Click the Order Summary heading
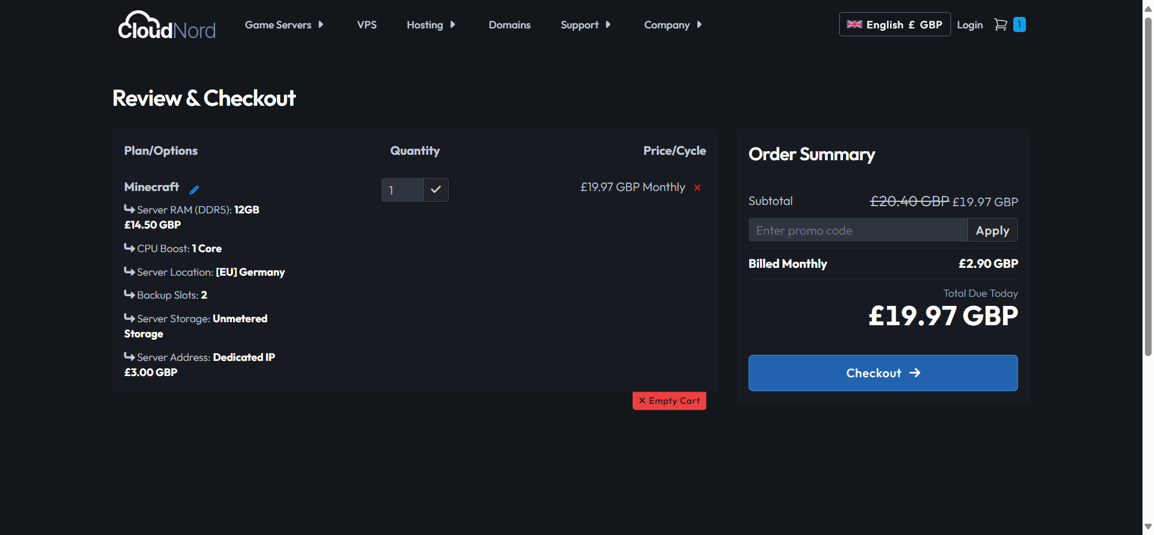Image resolution: width=1154 pixels, height=535 pixels. click(x=811, y=155)
